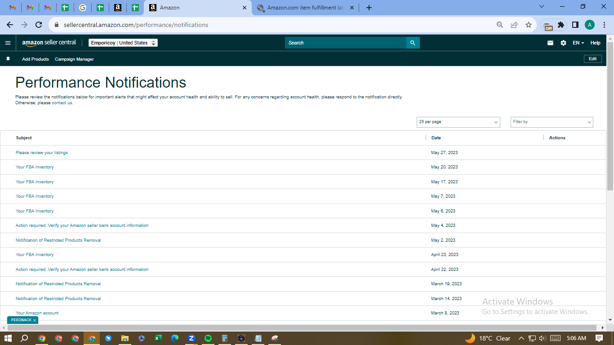The image size is (614, 345).
Task: Open Snipping Tool from the taskbar
Action: 275,338
